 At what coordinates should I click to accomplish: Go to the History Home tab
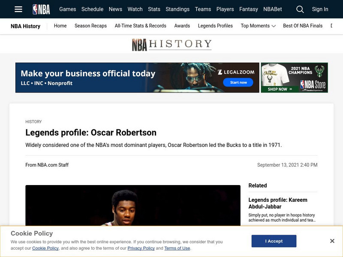[x=60, y=26]
